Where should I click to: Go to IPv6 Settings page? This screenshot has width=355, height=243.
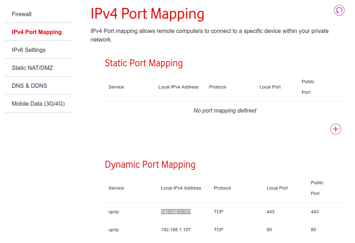tap(29, 50)
